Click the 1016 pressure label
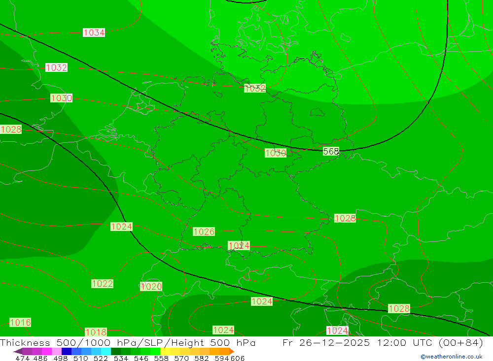Screen dimensions: 493x361 coord(20,322)
